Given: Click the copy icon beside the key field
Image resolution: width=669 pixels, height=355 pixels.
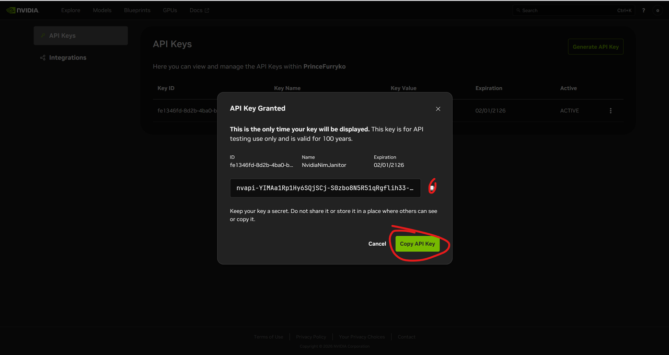Looking at the screenshot, I should click(x=432, y=188).
